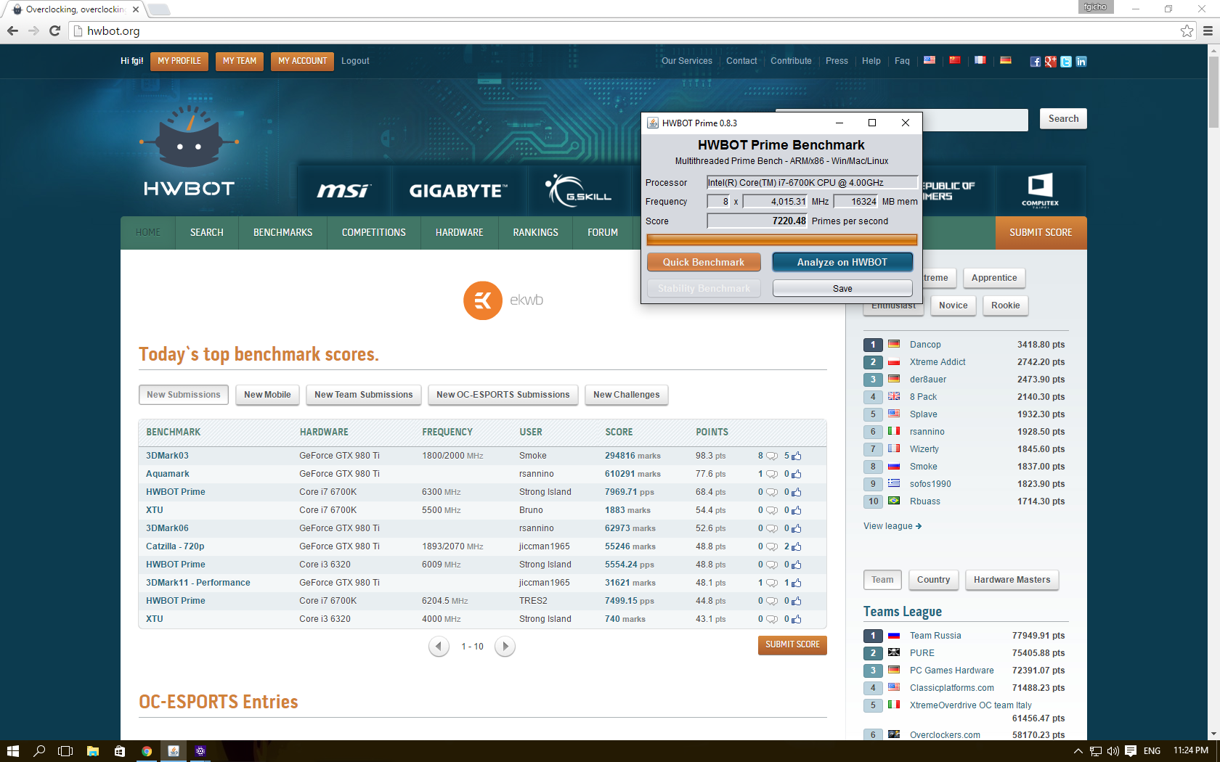
Task: Open the HARDWARE navigation item
Action: [460, 232]
